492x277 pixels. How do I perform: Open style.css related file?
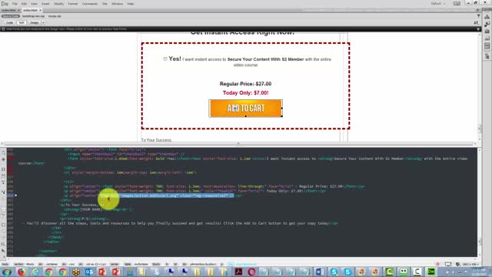55,16
